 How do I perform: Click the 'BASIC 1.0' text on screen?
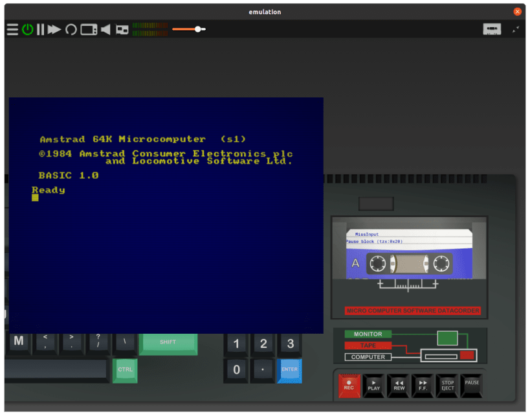point(69,176)
